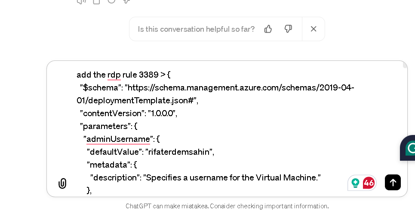The width and height of the screenshot is (415, 213).
Task: Click the description Virtual Machine line
Action: [206, 178]
